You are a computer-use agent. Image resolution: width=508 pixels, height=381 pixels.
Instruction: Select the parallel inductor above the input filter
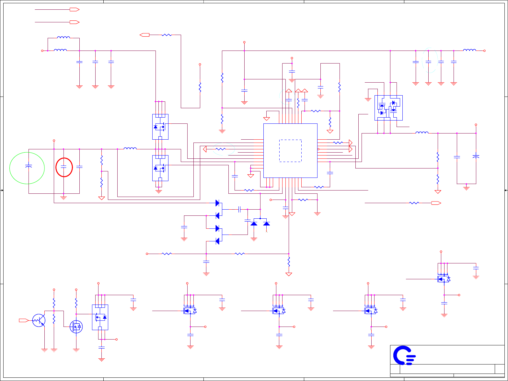coord(63,38)
